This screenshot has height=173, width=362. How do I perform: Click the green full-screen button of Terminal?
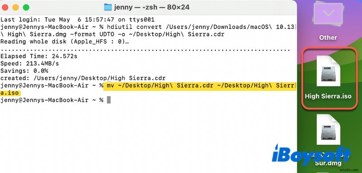coord(26,7)
